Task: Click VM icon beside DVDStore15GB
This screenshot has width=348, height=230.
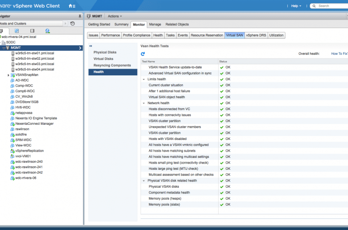Action: (x=12, y=102)
